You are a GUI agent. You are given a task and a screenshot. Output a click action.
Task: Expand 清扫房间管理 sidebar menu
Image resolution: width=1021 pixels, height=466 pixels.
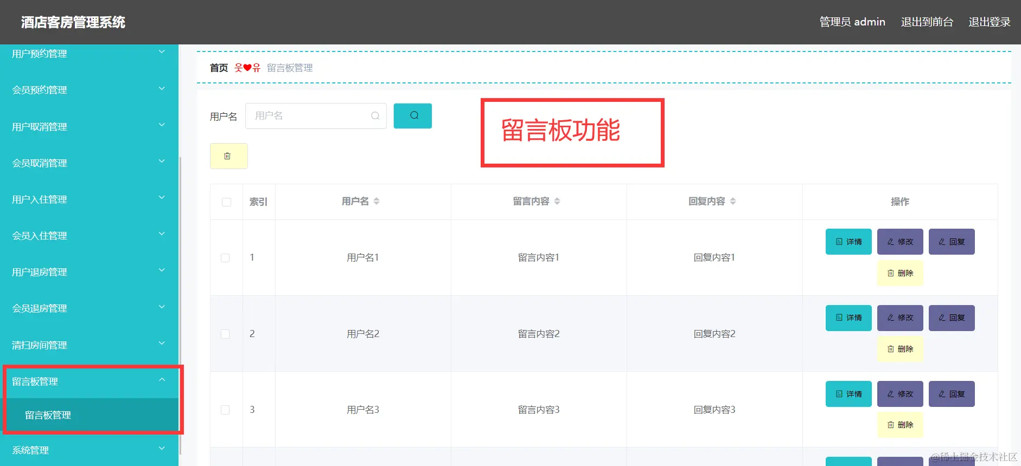tap(89, 345)
